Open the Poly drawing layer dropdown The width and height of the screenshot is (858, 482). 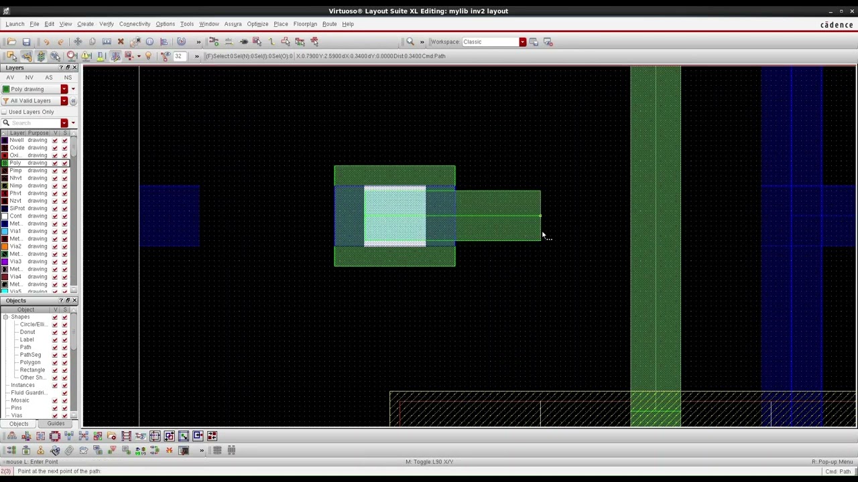(64, 89)
